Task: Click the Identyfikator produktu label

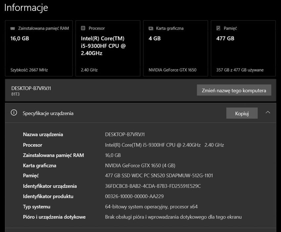Action: (x=48, y=197)
